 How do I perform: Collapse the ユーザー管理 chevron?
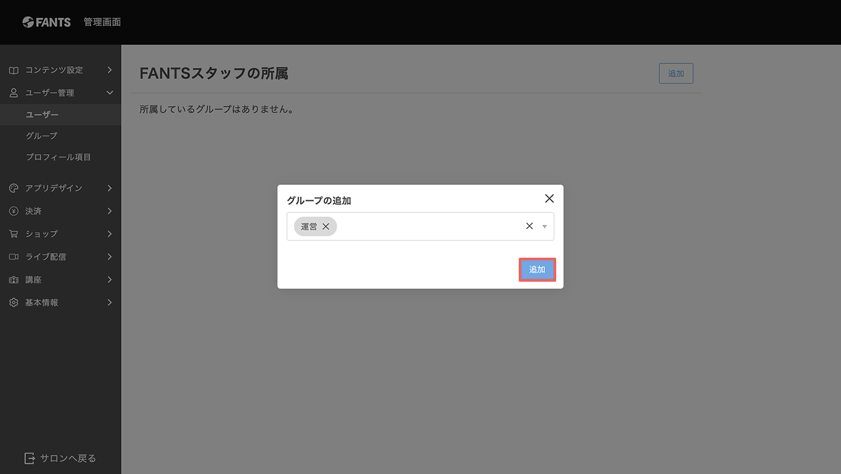pos(110,93)
